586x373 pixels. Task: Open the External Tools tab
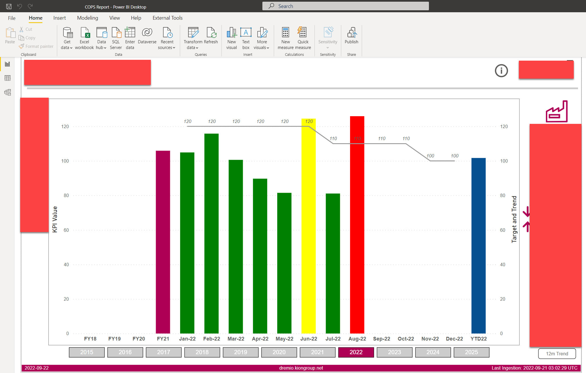[168, 18]
